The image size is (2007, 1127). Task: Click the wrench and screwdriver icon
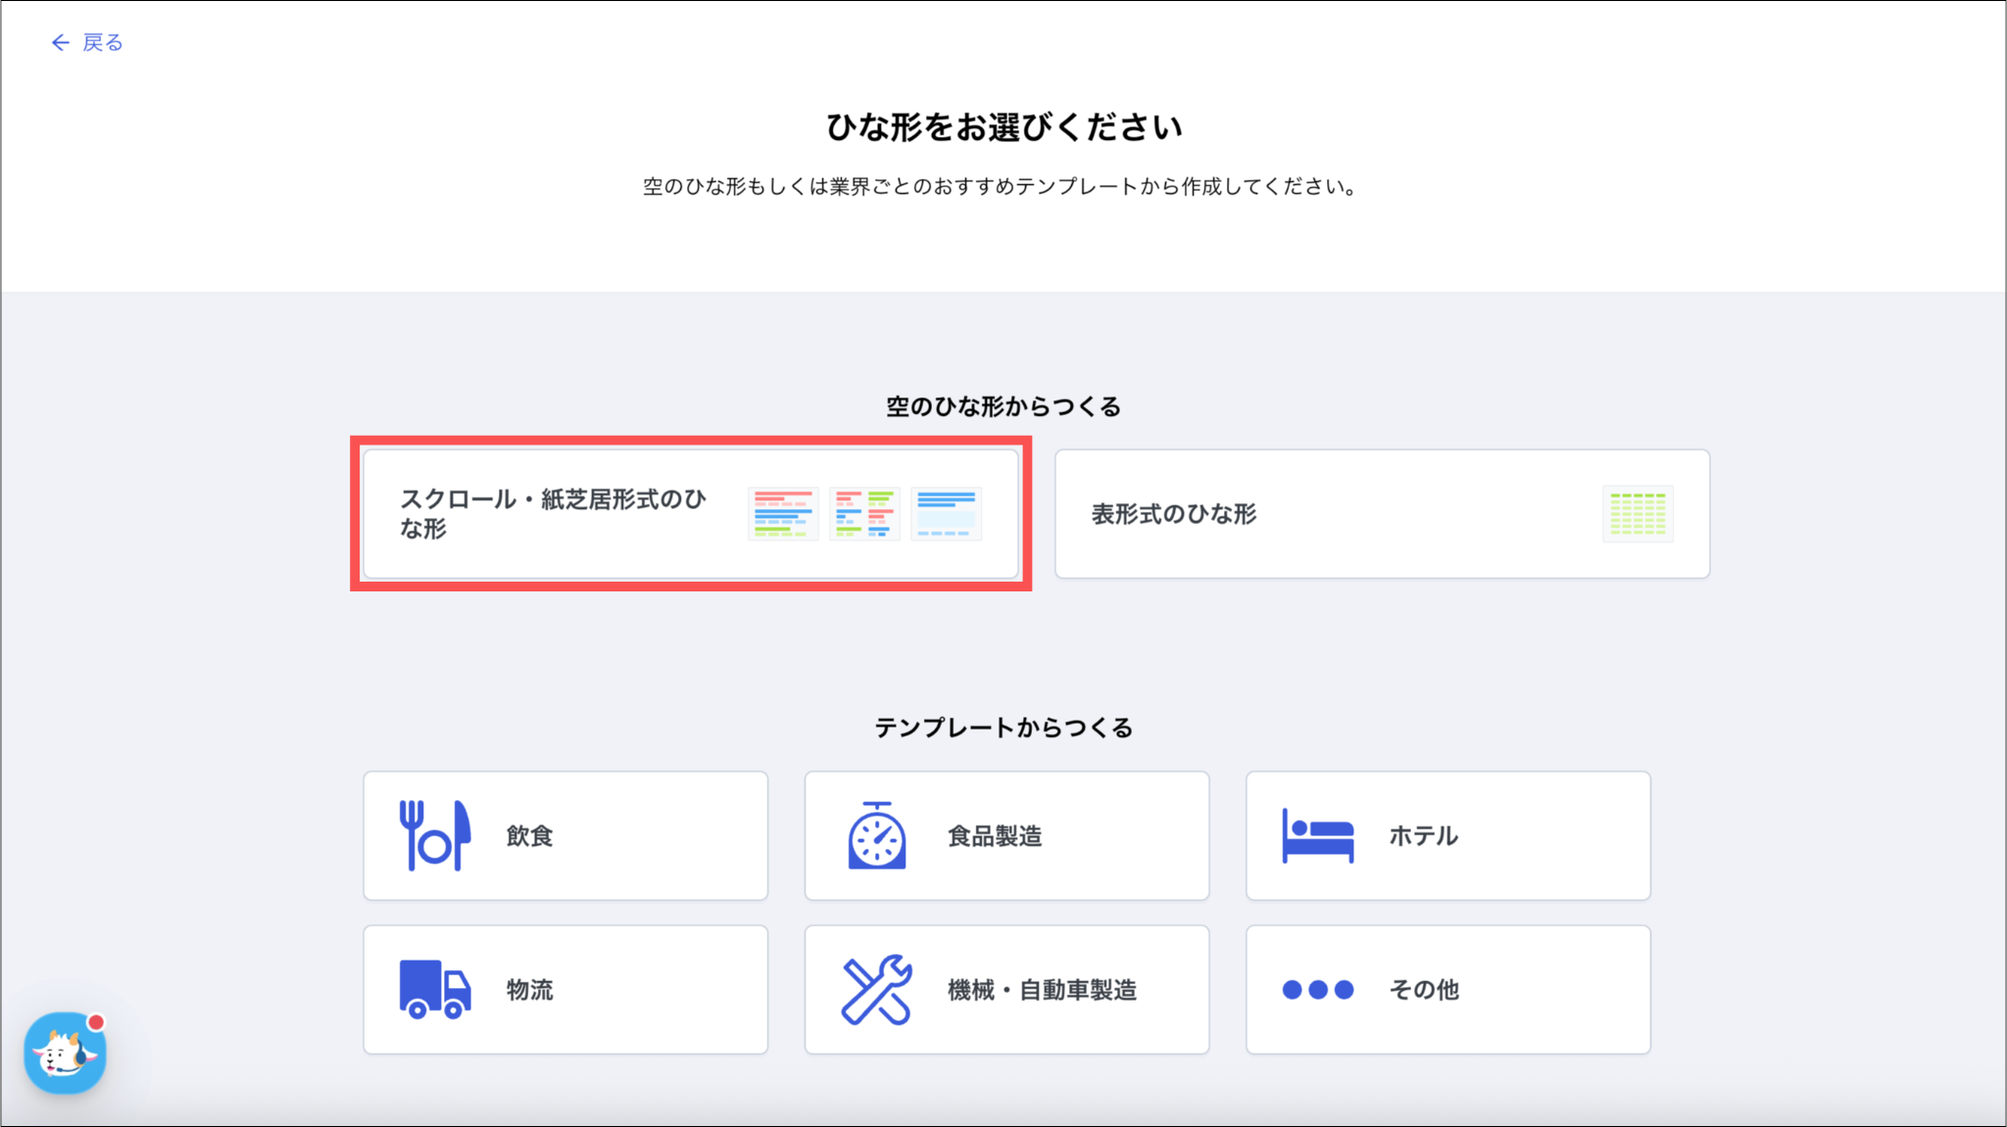(876, 989)
